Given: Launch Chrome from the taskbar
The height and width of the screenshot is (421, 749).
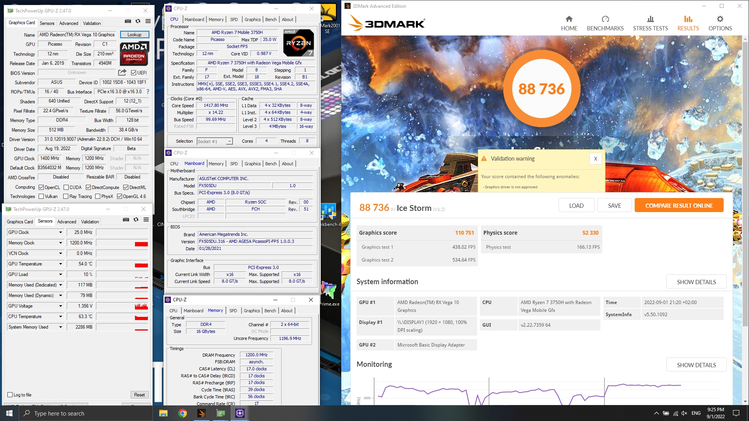Looking at the screenshot, I should coord(182,413).
